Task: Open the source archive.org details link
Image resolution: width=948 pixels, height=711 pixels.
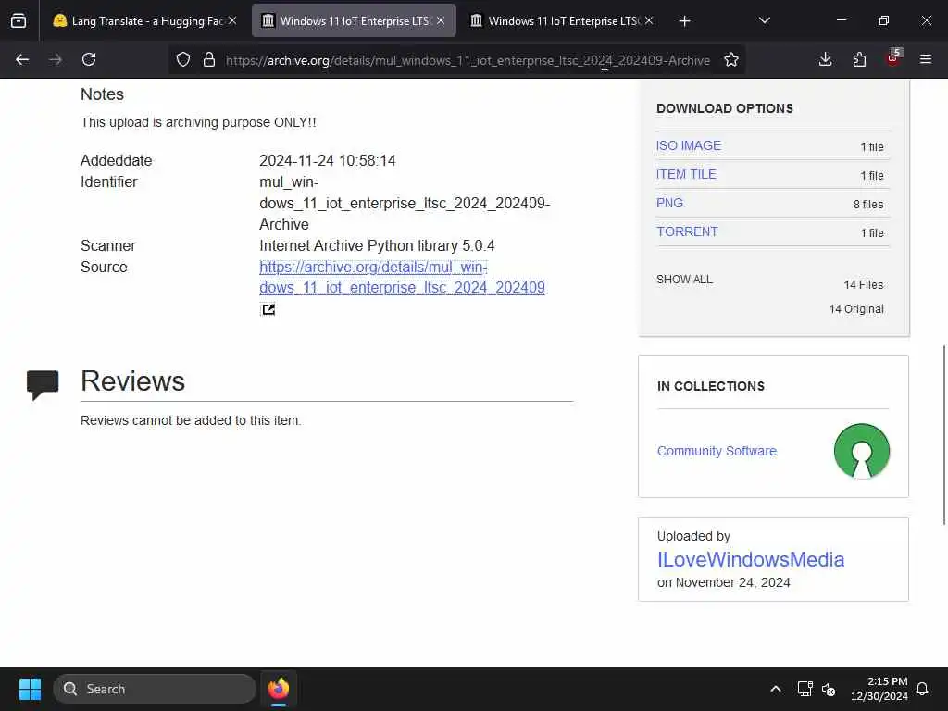Action: click(x=402, y=277)
